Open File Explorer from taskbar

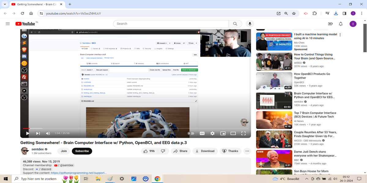coord(98,179)
